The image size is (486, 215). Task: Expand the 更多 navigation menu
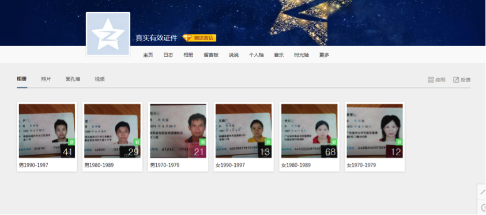tap(324, 55)
